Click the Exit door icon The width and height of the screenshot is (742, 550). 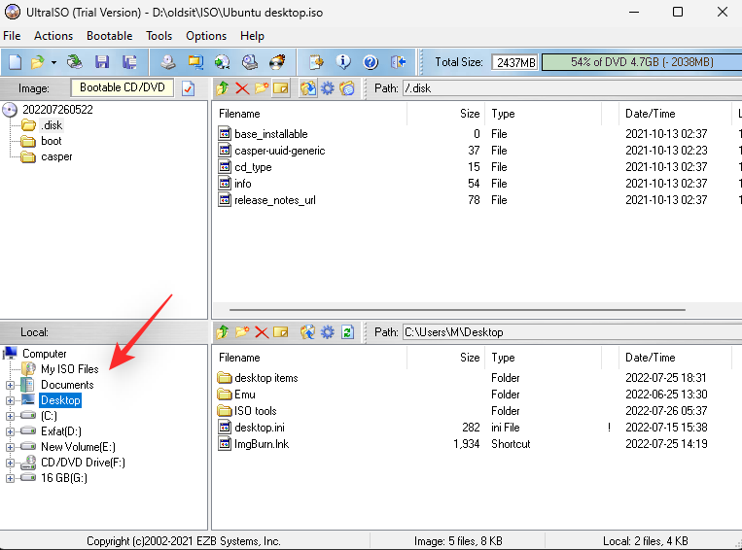coord(398,62)
